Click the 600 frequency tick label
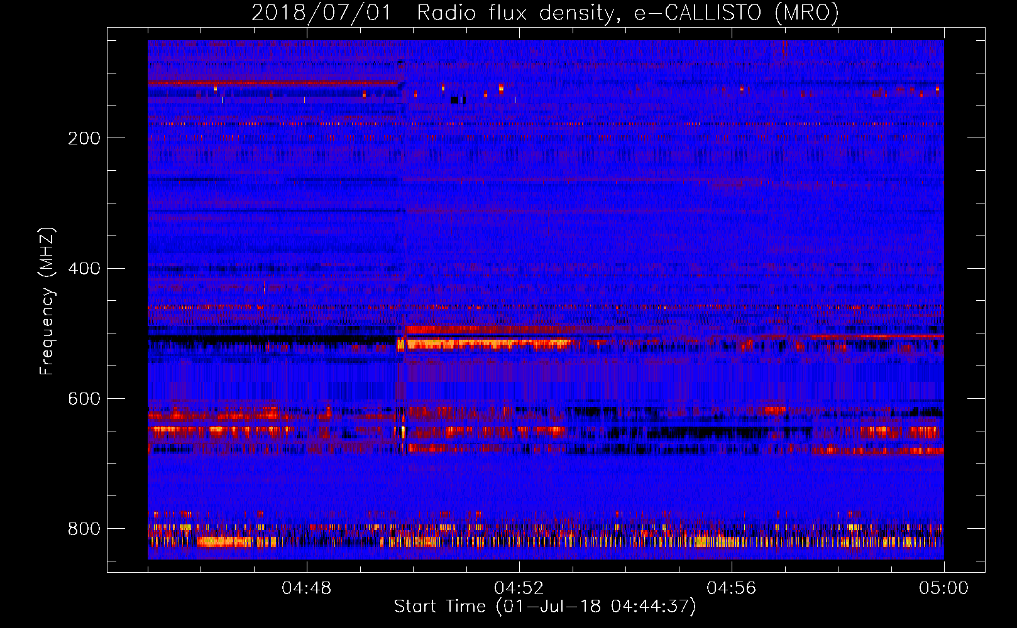Screen dimensions: 1017x628 coord(84,399)
